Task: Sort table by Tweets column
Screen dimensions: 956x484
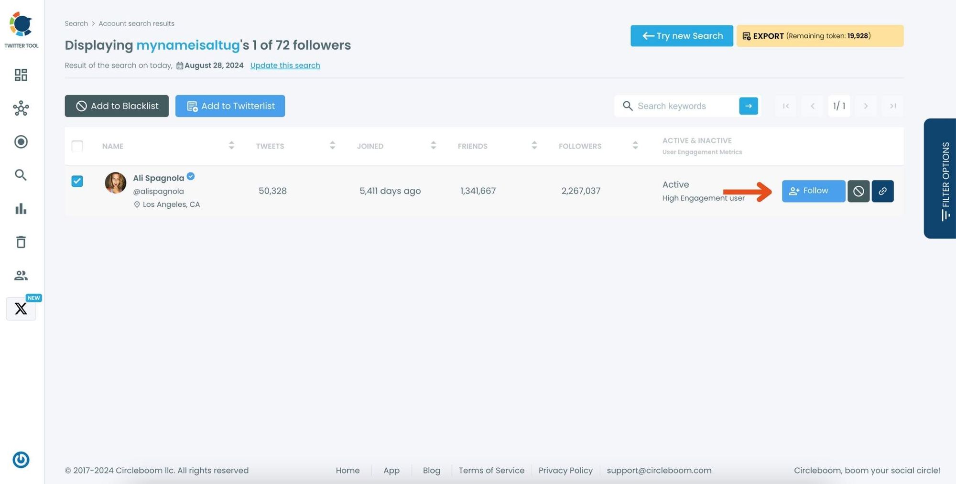Action: [x=332, y=145]
